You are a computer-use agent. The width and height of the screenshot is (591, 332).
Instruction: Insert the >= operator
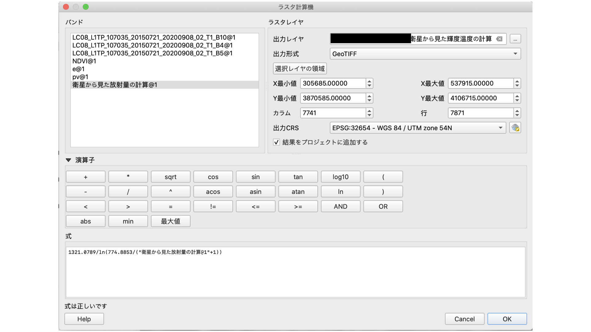[298, 206]
